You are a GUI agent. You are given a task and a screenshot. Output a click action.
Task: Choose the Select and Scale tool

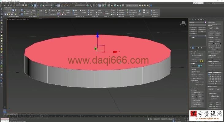point(41,6)
